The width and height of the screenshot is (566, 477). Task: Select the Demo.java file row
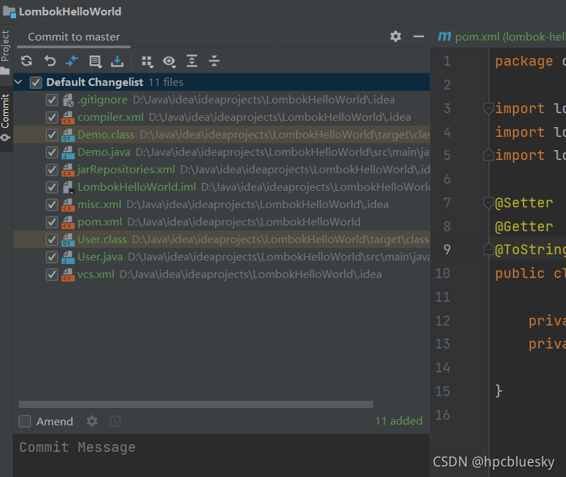pyautogui.click(x=222, y=152)
